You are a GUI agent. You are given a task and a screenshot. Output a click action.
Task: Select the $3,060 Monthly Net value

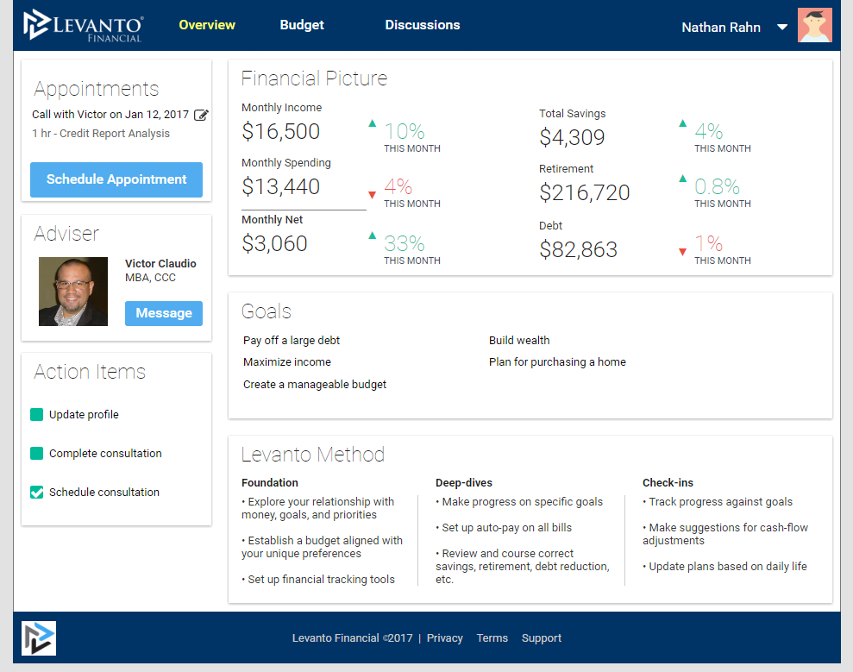click(x=275, y=243)
